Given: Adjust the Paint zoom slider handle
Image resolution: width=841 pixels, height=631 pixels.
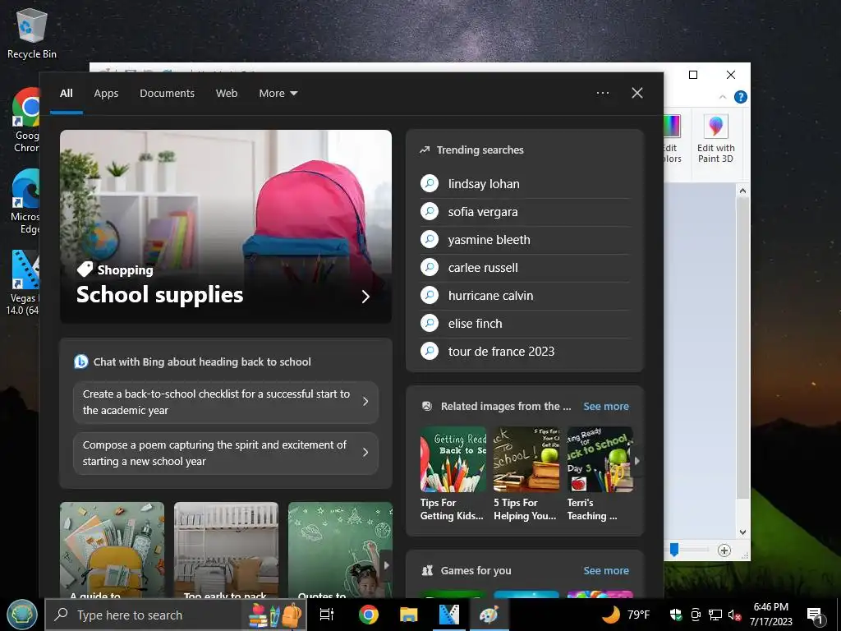Looking at the screenshot, I should click(x=674, y=550).
